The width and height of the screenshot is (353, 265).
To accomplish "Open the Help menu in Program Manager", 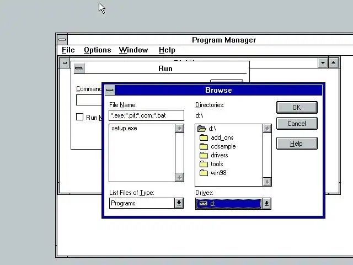I will pyautogui.click(x=167, y=50).
